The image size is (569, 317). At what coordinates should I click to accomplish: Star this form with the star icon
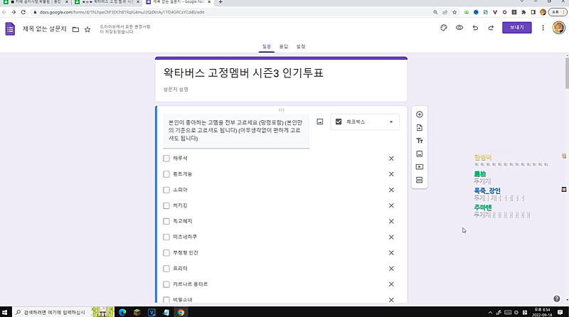click(x=87, y=29)
